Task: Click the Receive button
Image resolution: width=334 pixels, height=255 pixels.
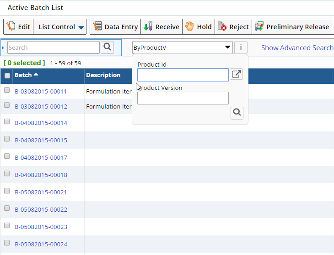Action: point(162,27)
